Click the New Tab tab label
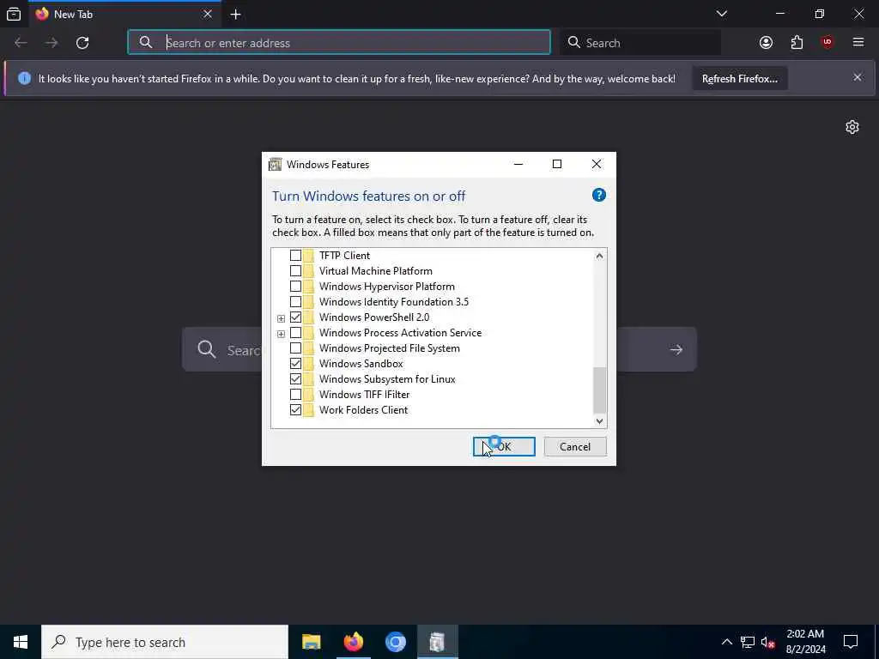Screen dimensions: 879x659 click(73, 15)
